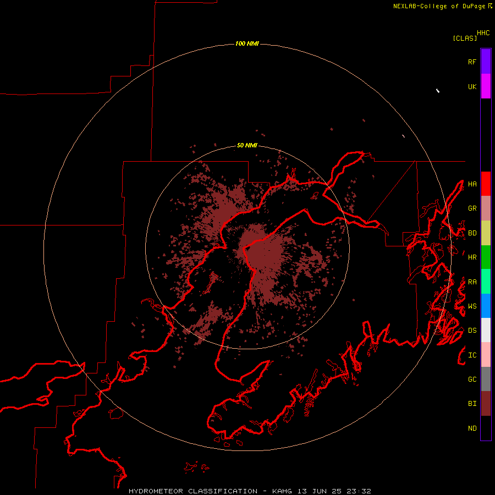Click the DS legend label
The width and height of the screenshot is (495, 495).
472,331
